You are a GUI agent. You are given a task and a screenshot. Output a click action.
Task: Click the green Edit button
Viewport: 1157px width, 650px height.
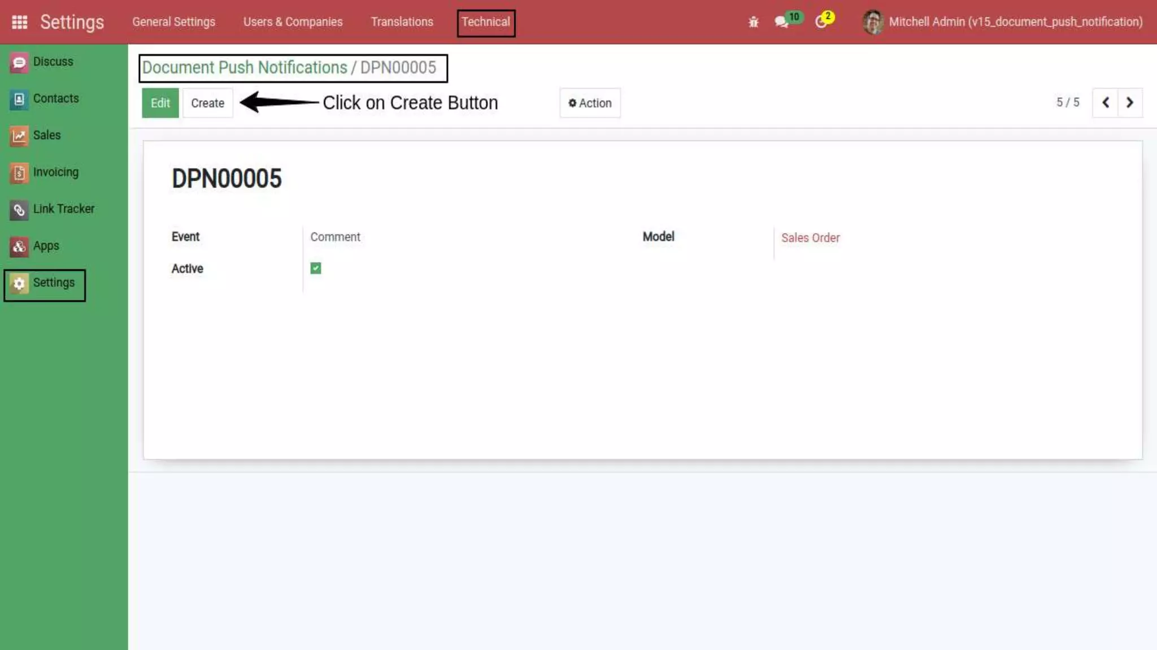[x=160, y=103]
